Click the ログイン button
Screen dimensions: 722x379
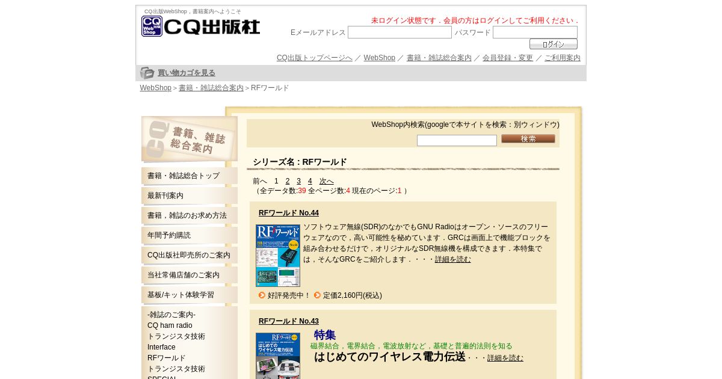(x=554, y=44)
